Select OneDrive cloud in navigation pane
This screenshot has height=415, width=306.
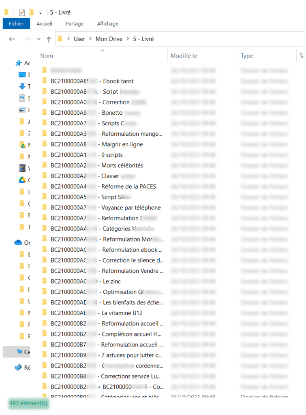tap(18, 242)
